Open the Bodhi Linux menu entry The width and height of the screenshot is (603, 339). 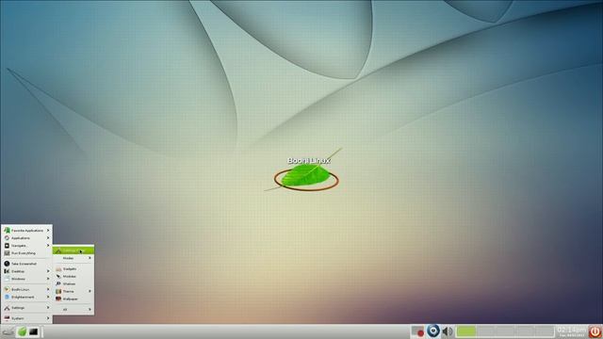click(x=27, y=289)
